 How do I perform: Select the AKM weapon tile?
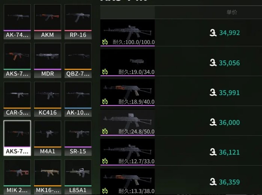point(48,22)
